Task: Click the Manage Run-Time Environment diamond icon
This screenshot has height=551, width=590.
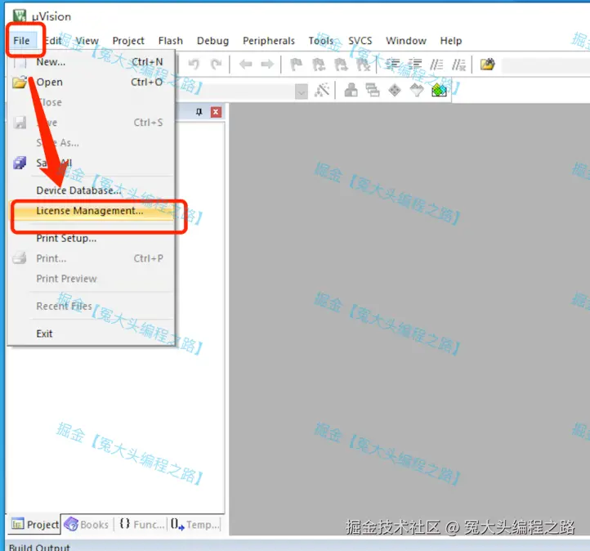Action: 395,90
